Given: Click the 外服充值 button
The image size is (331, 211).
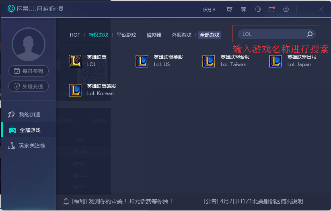Looking at the screenshot, I should 29,86.
